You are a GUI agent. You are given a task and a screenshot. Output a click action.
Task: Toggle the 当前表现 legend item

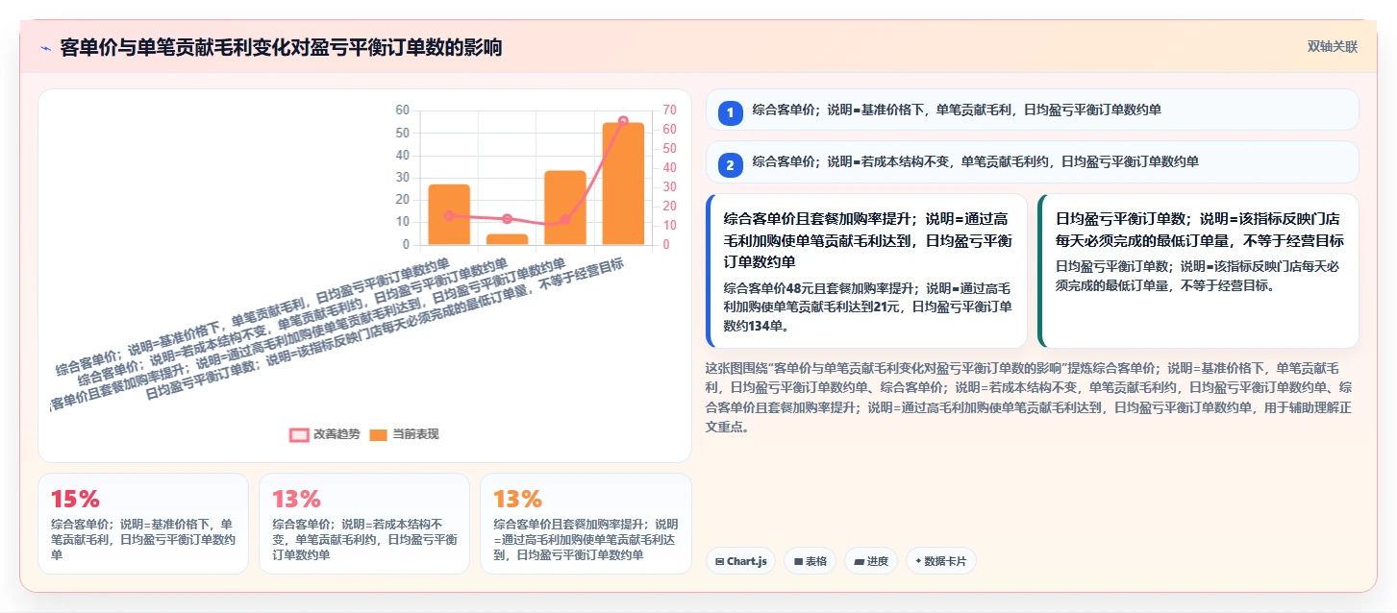404,434
